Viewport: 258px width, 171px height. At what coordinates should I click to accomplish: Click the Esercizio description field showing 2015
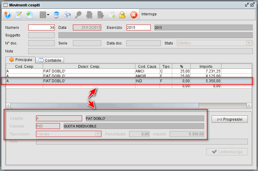click(203, 27)
